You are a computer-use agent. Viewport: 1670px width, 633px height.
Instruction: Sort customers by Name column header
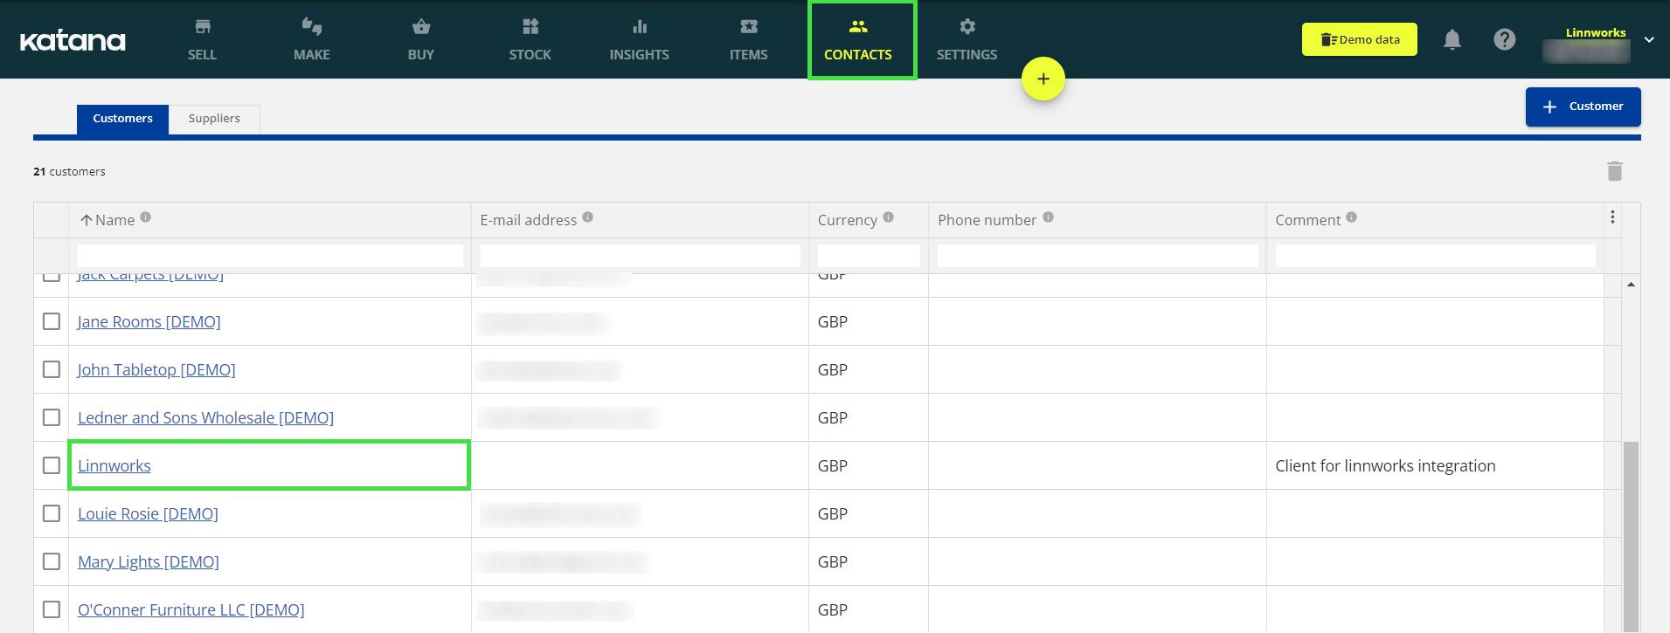pos(114,220)
